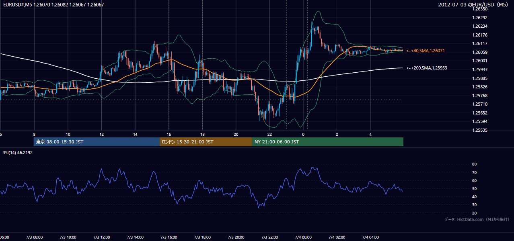
Task: Click price axis value 1.25768
Action: (x=480, y=96)
